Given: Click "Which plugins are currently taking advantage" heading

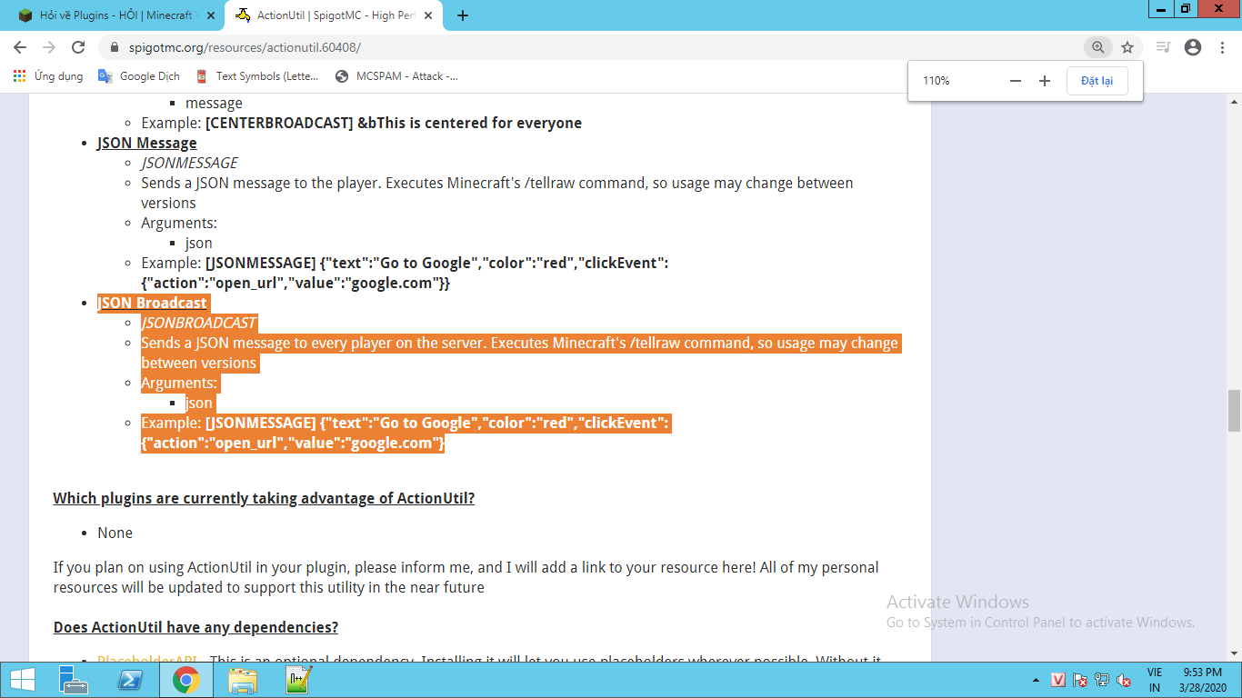Looking at the screenshot, I should tap(264, 498).
